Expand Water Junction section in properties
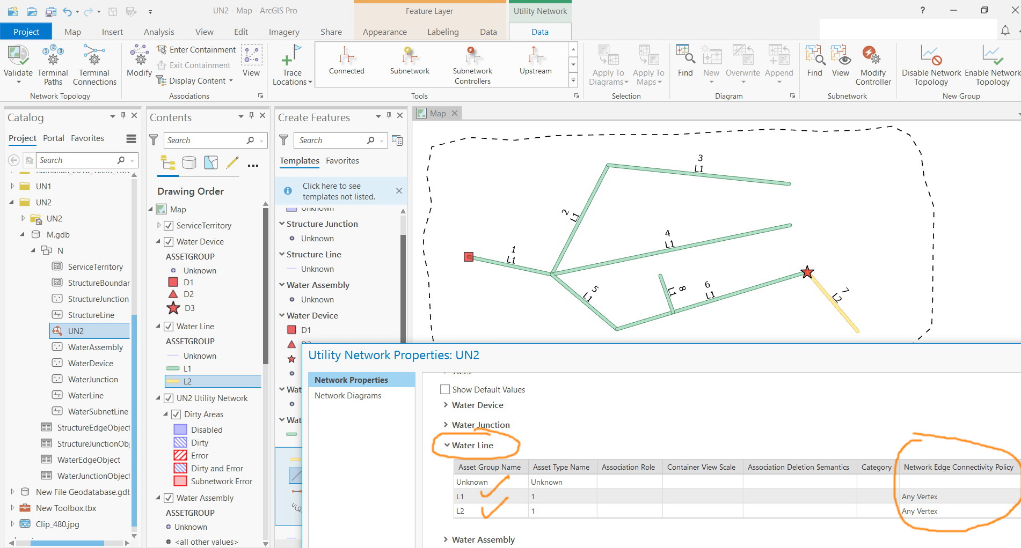The image size is (1021, 548). point(446,425)
